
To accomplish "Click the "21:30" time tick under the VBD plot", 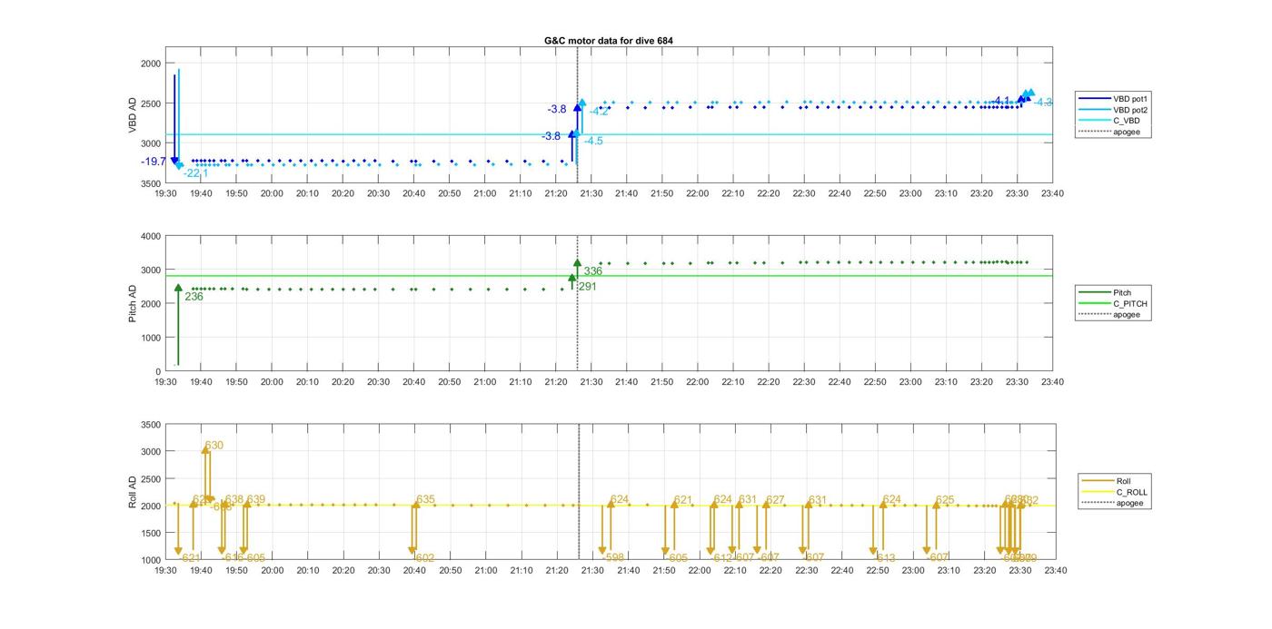I will (x=591, y=193).
